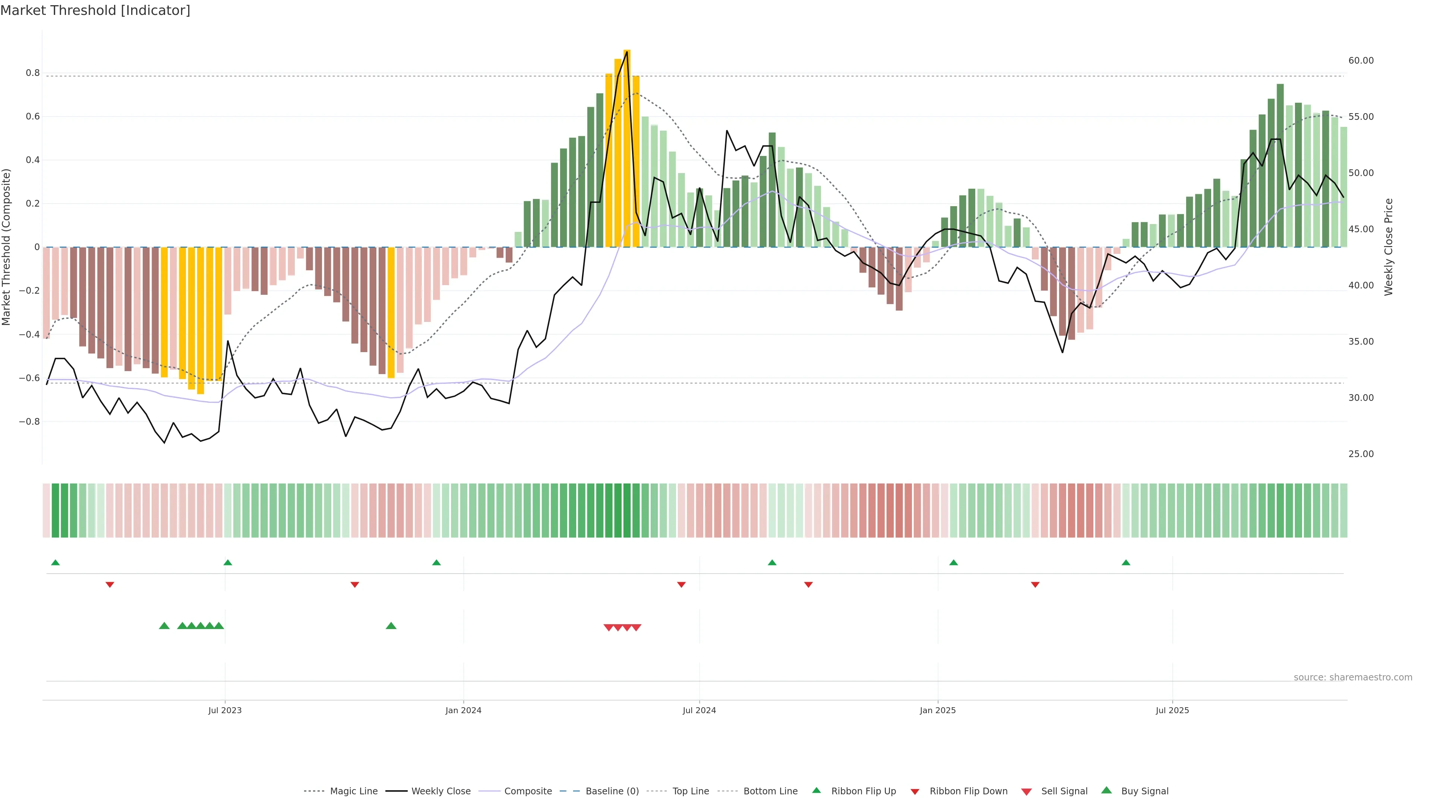
Task: Click the source: sharemaestro.com text
Action: point(1353,677)
